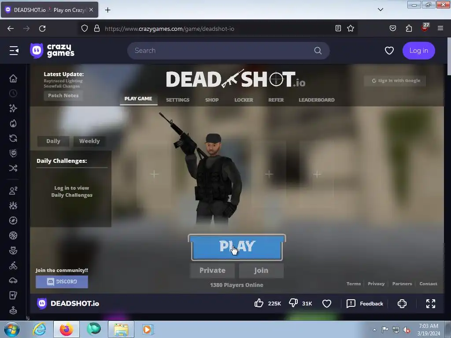Viewport: 451px width, 338px height.
Task: Open the LEADERBOARD tab
Action: (x=316, y=100)
